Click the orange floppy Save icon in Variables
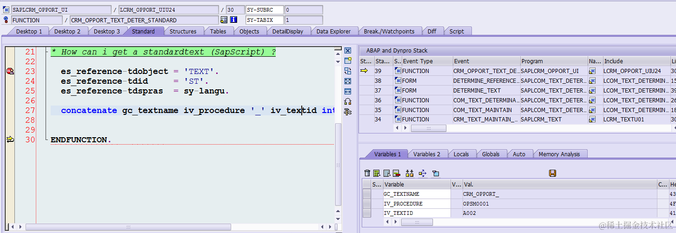 pos(552,173)
